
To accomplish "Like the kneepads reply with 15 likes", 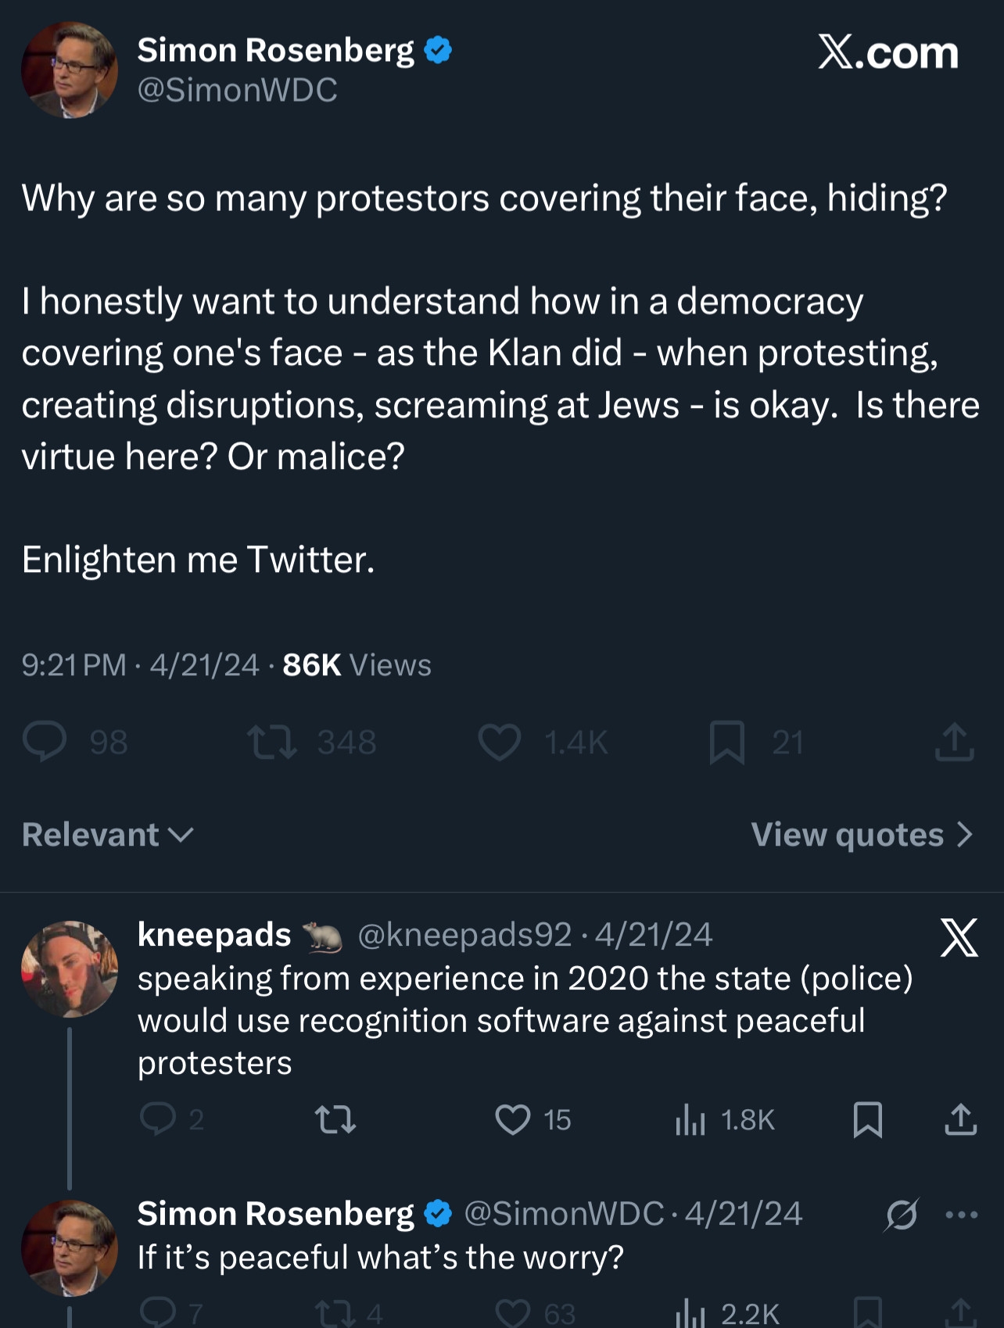I will (x=513, y=1119).
